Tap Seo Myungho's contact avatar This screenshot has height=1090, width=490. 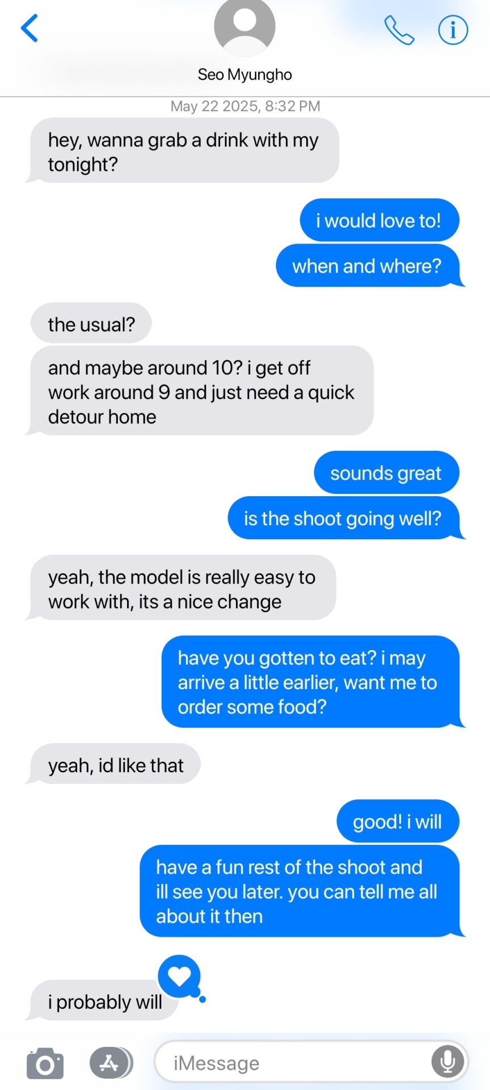point(244,27)
